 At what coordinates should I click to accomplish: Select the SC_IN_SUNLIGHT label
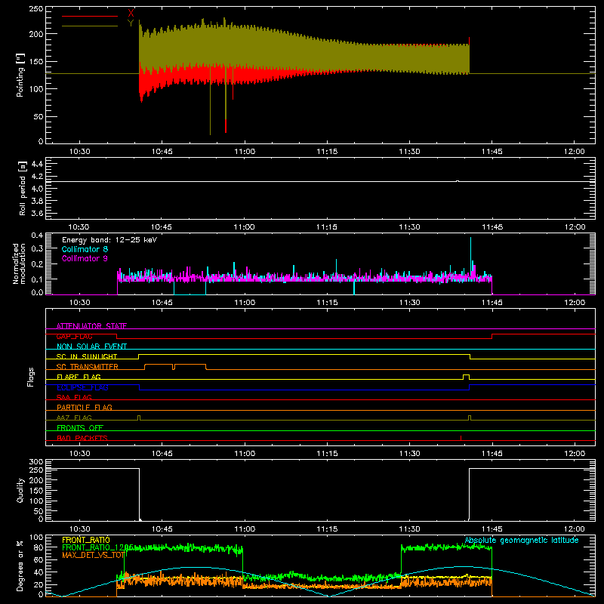[x=87, y=356]
